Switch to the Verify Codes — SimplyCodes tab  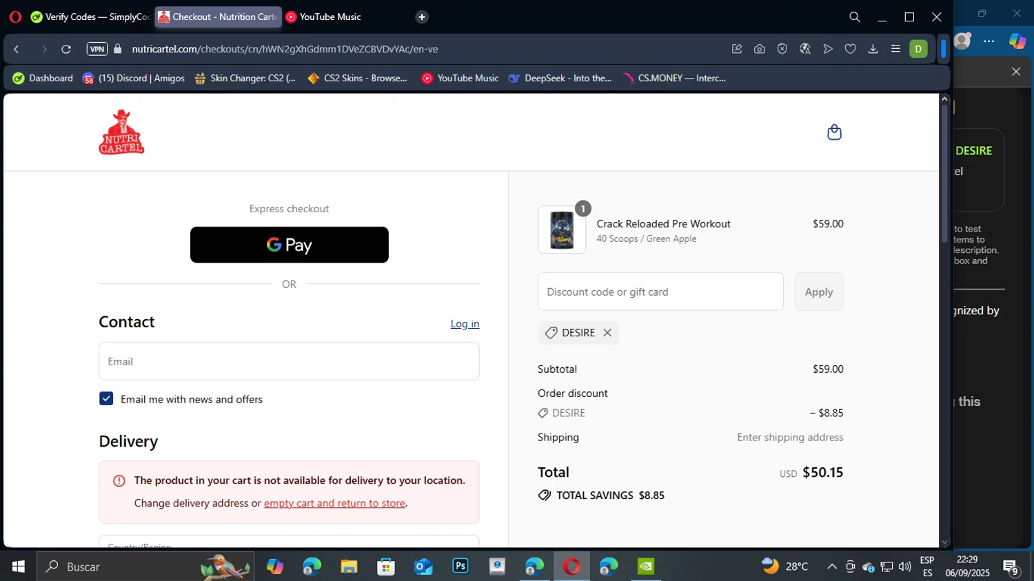[x=90, y=17]
